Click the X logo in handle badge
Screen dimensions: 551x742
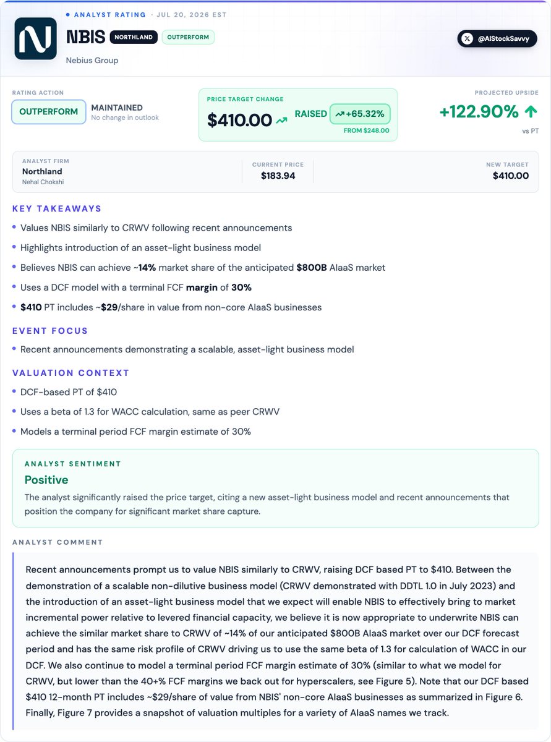pos(469,38)
